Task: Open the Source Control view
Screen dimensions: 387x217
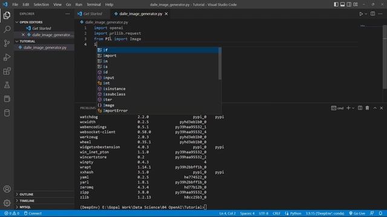Action: pyautogui.click(x=7, y=43)
